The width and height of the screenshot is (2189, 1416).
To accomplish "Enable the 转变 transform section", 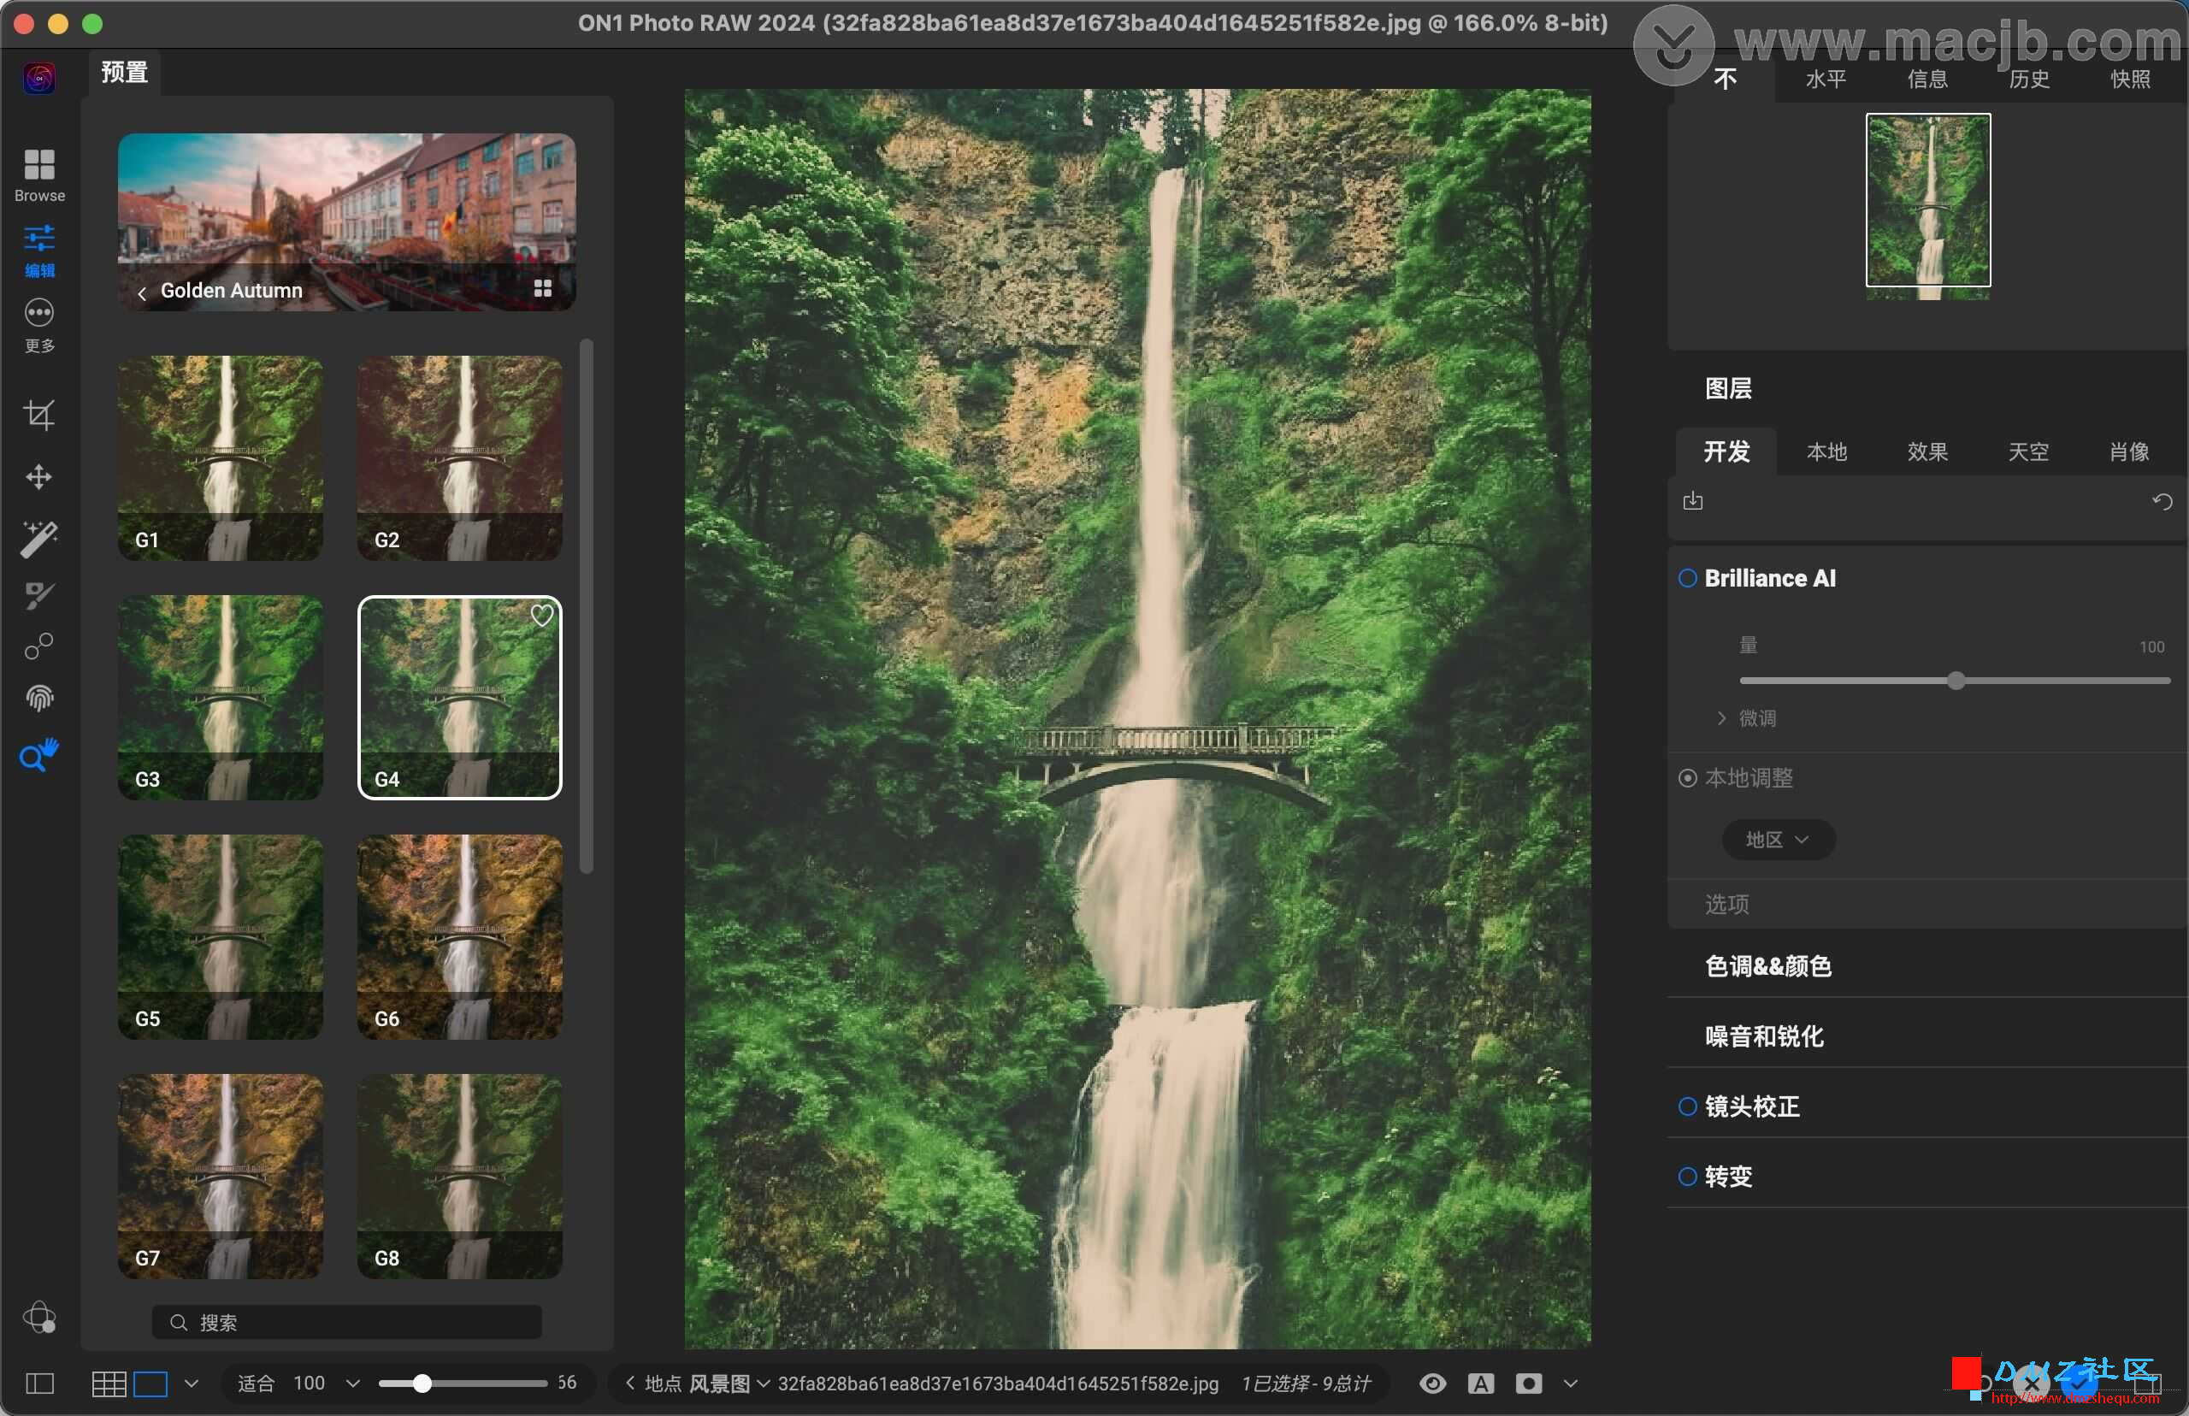I will click(1687, 1176).
